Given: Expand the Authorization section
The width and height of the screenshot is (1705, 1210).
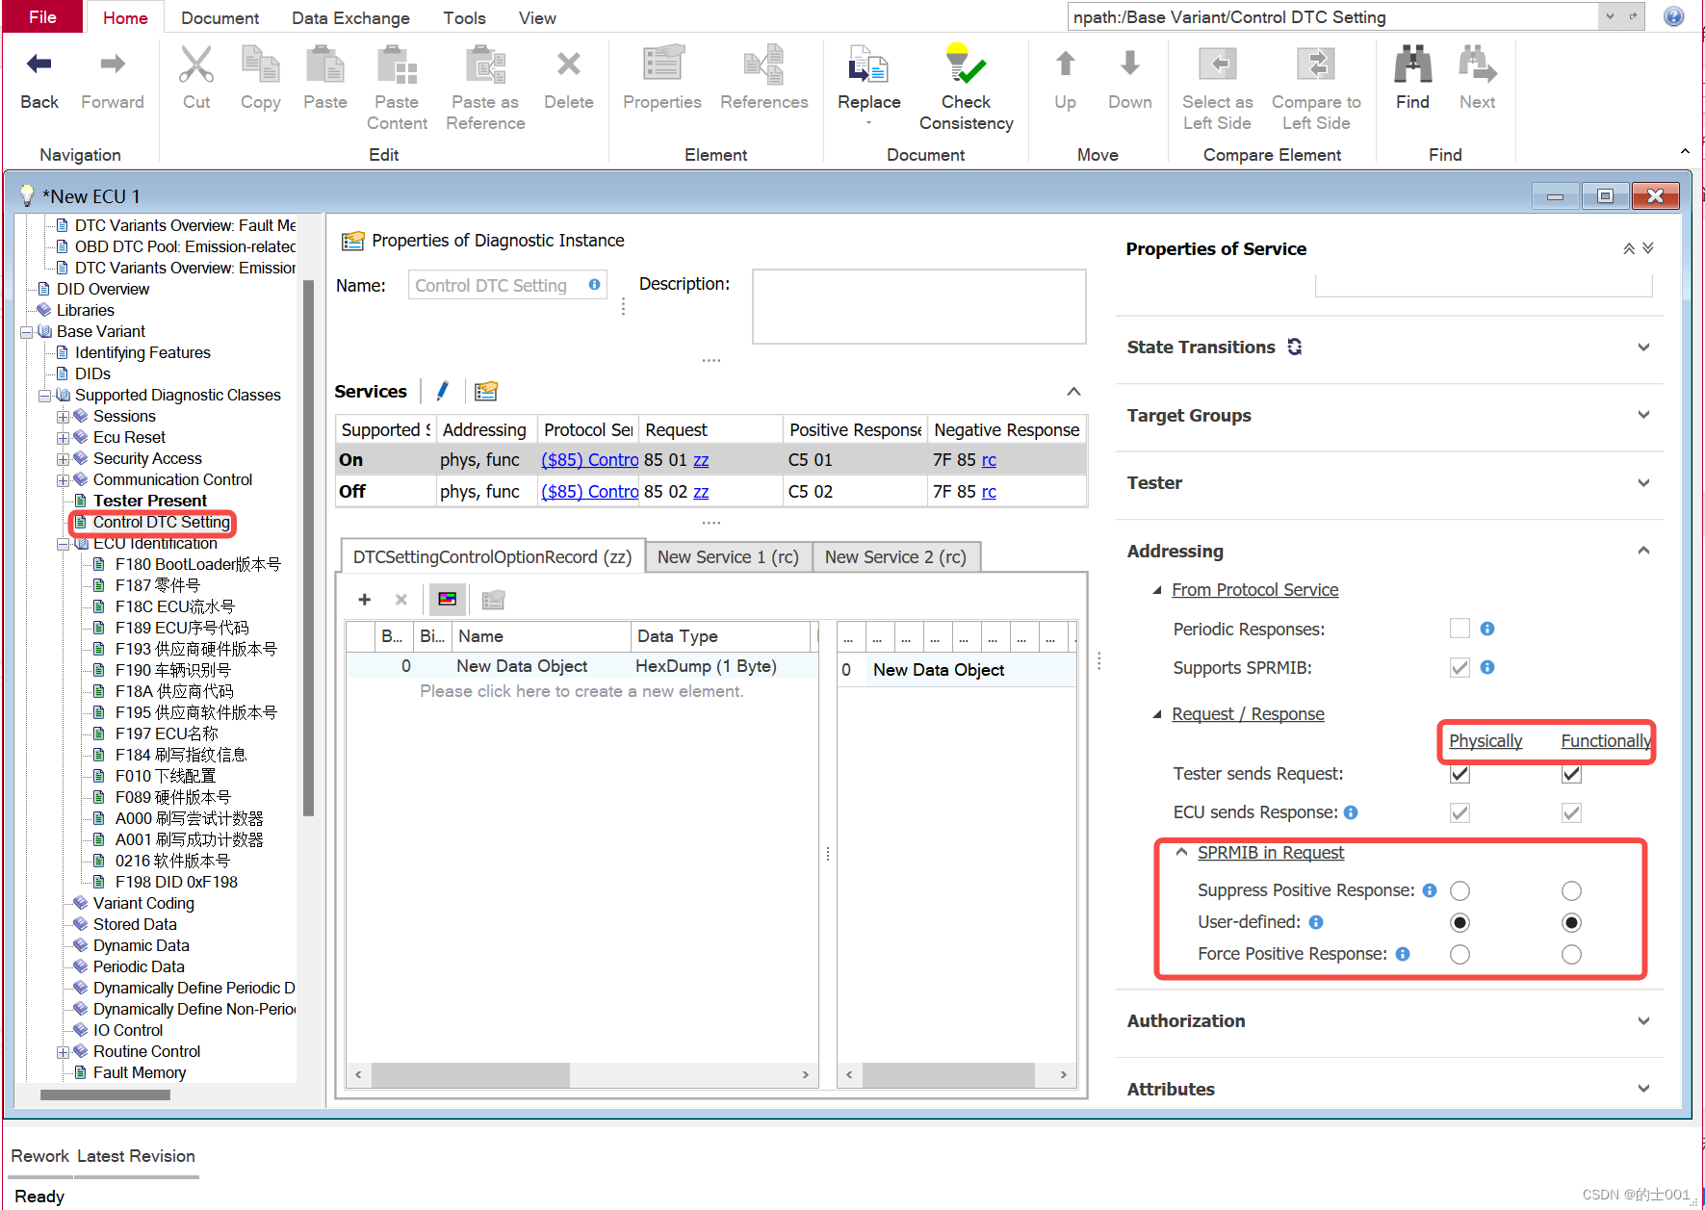Looking at the screenshot, I should [1643, 1021].
